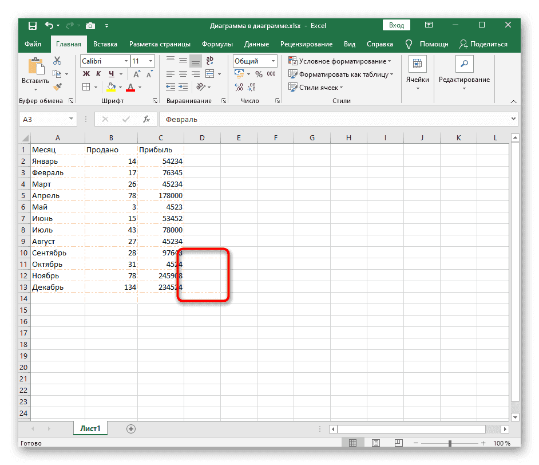Switch to the Формулы ribbon tab
The width and height of the screenshot is (539, 465).
tap(217, 44)
